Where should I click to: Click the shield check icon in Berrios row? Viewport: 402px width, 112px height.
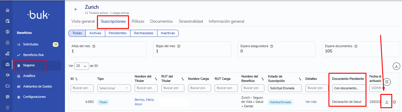tap(394, 102)
